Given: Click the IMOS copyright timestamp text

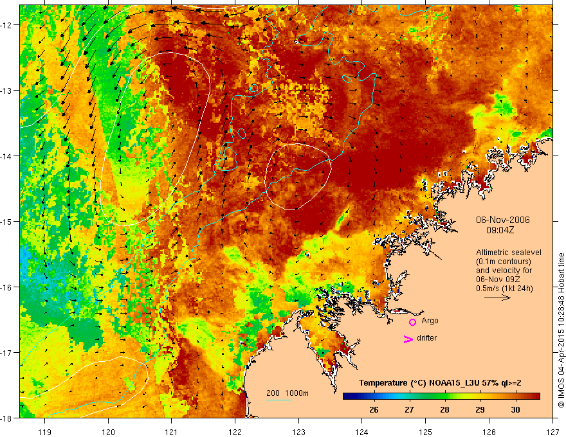Looking at the screenshot, I should click(561, 330).
